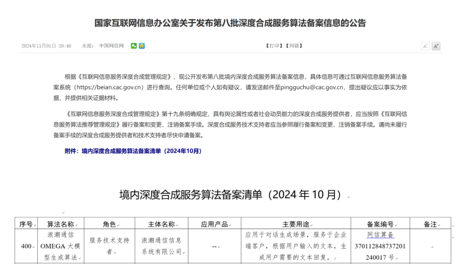The image size is (463, 274).
Task: Click the publish date 2024年11月01日 20:40
Action: [46, 46]
